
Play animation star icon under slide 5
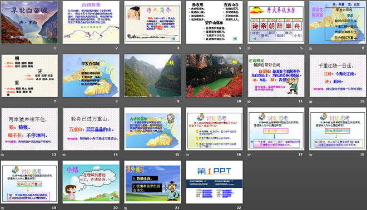[249, 48]
